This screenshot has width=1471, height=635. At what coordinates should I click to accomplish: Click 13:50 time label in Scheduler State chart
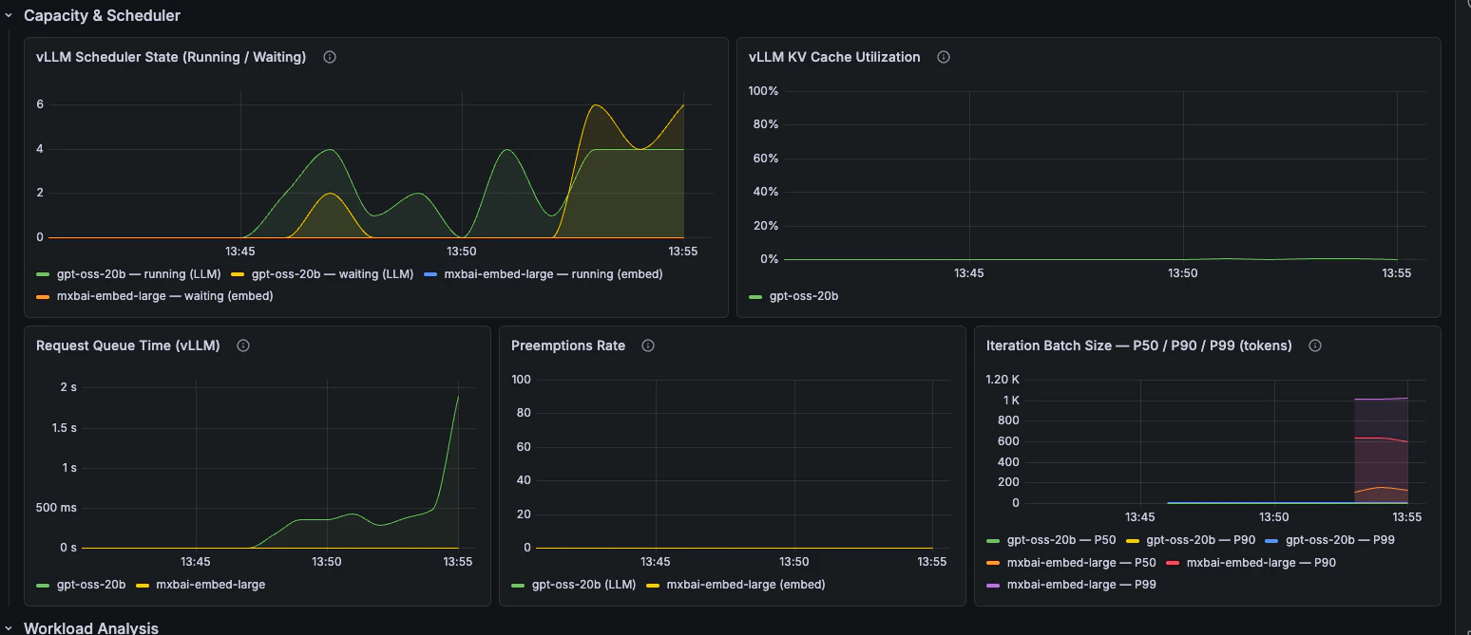pyautogui.click(x=461, y=252)
